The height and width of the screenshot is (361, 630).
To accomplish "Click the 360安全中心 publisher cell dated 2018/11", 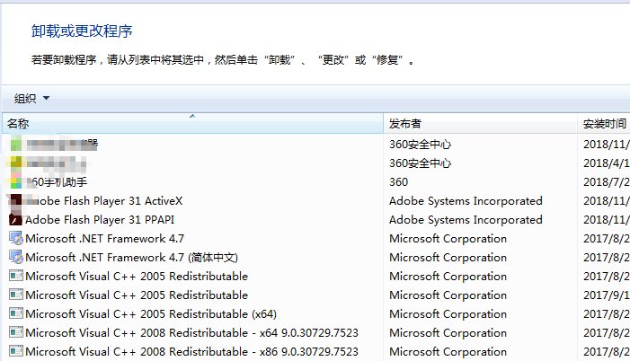I will point(421,145).
